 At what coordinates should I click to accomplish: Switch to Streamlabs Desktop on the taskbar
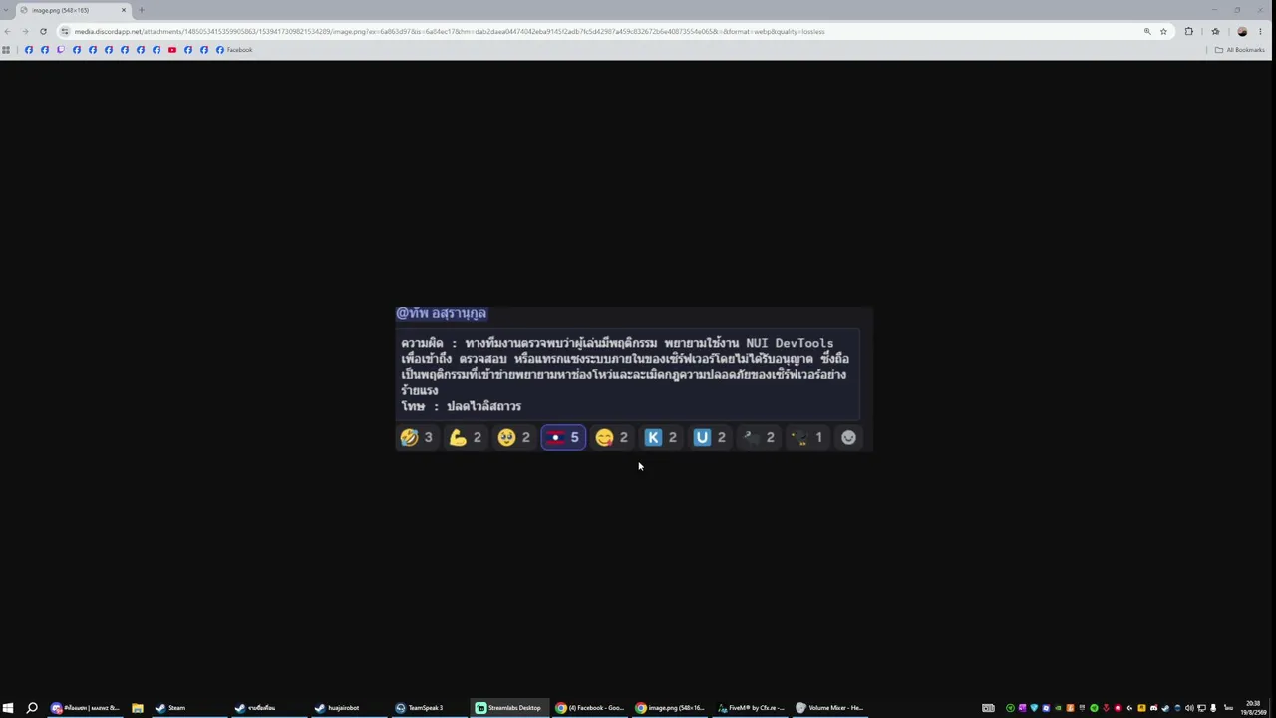(x=508, y=708)
